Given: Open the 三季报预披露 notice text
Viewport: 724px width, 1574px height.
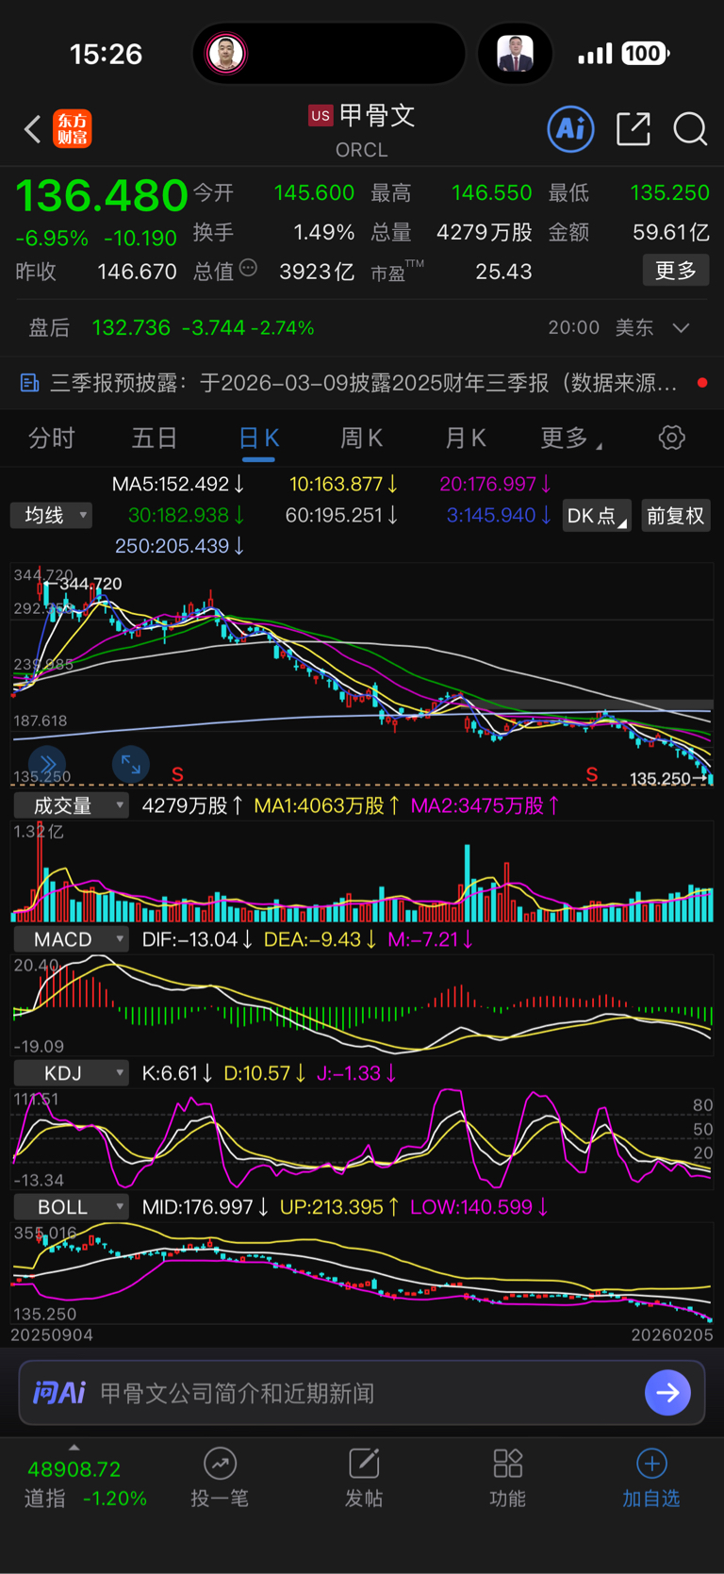Looking at the screenshot, I should point(363,383).
